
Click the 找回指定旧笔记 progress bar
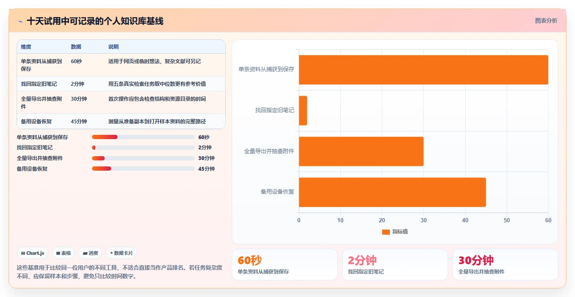pos(143,148)
